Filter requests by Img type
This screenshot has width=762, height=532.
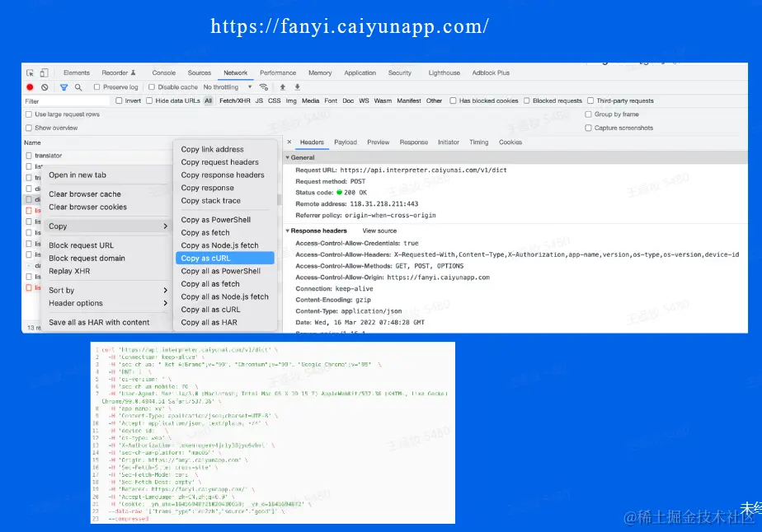point(291,100)
